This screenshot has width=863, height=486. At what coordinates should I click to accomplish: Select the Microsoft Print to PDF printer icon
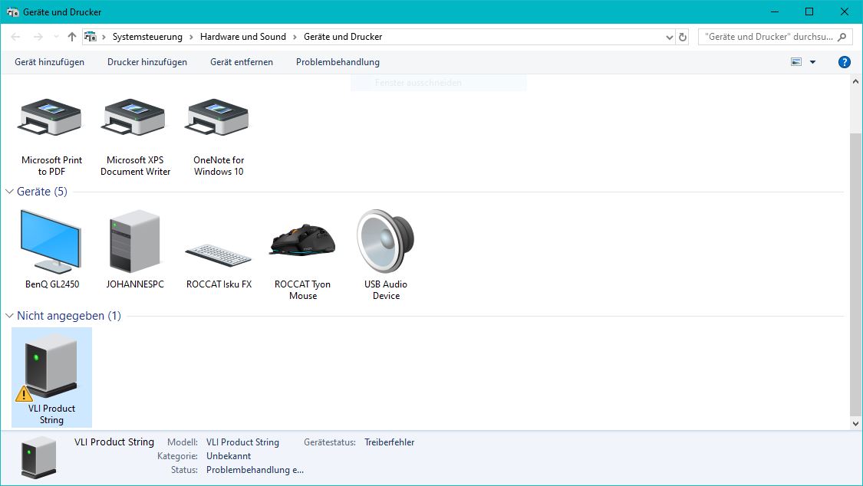click(51, 117)
